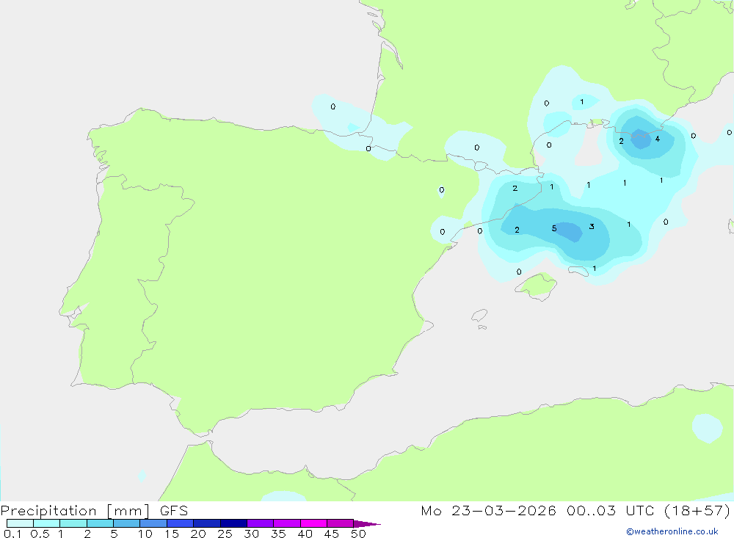Click the '0.5' legend scale label
The image size is (734, 538).
point(40,534)
